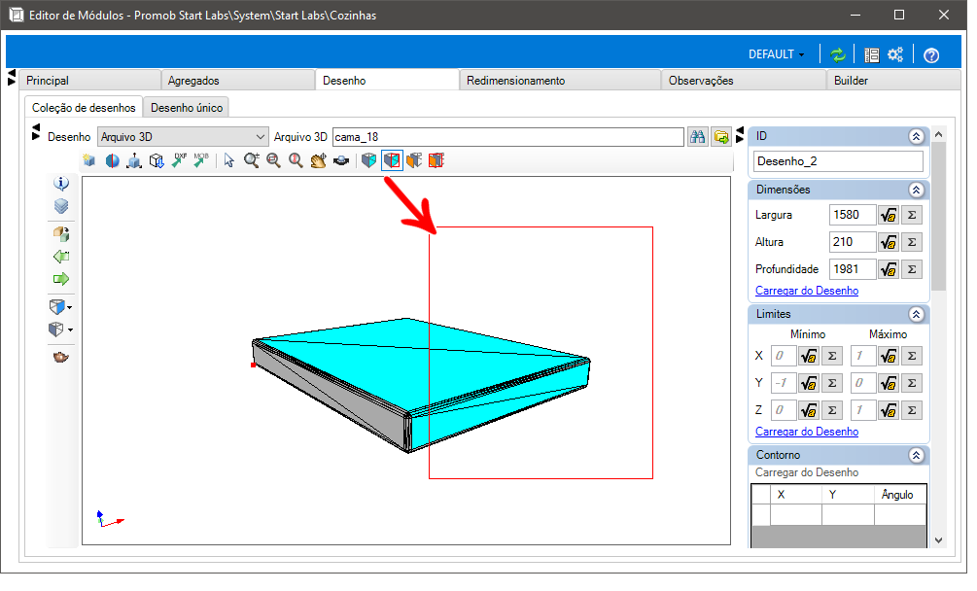Click the green refresh arrows icon
This screenshot has height=591, width=977.
(838, 54)
